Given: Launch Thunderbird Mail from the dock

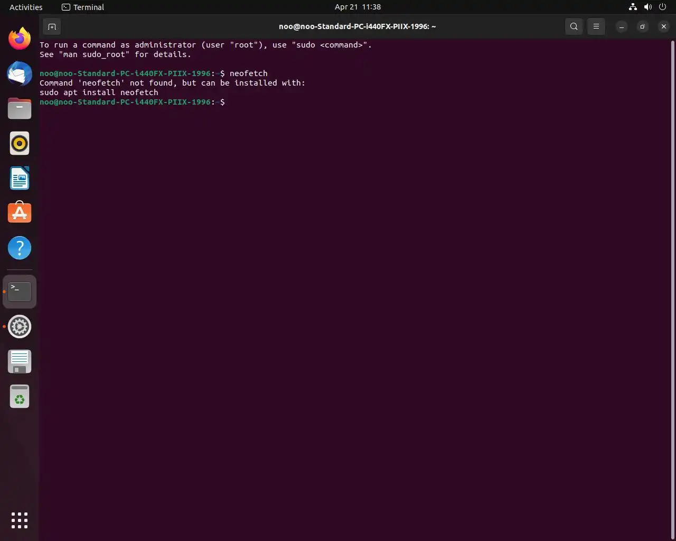Looking at the screenshot, I should [x=20, y=73].
